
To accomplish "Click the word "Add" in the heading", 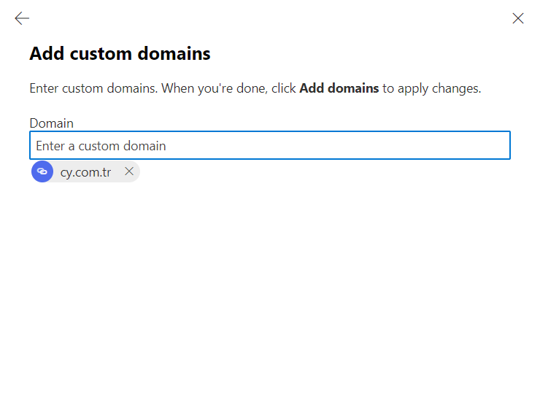I will 47,54.
